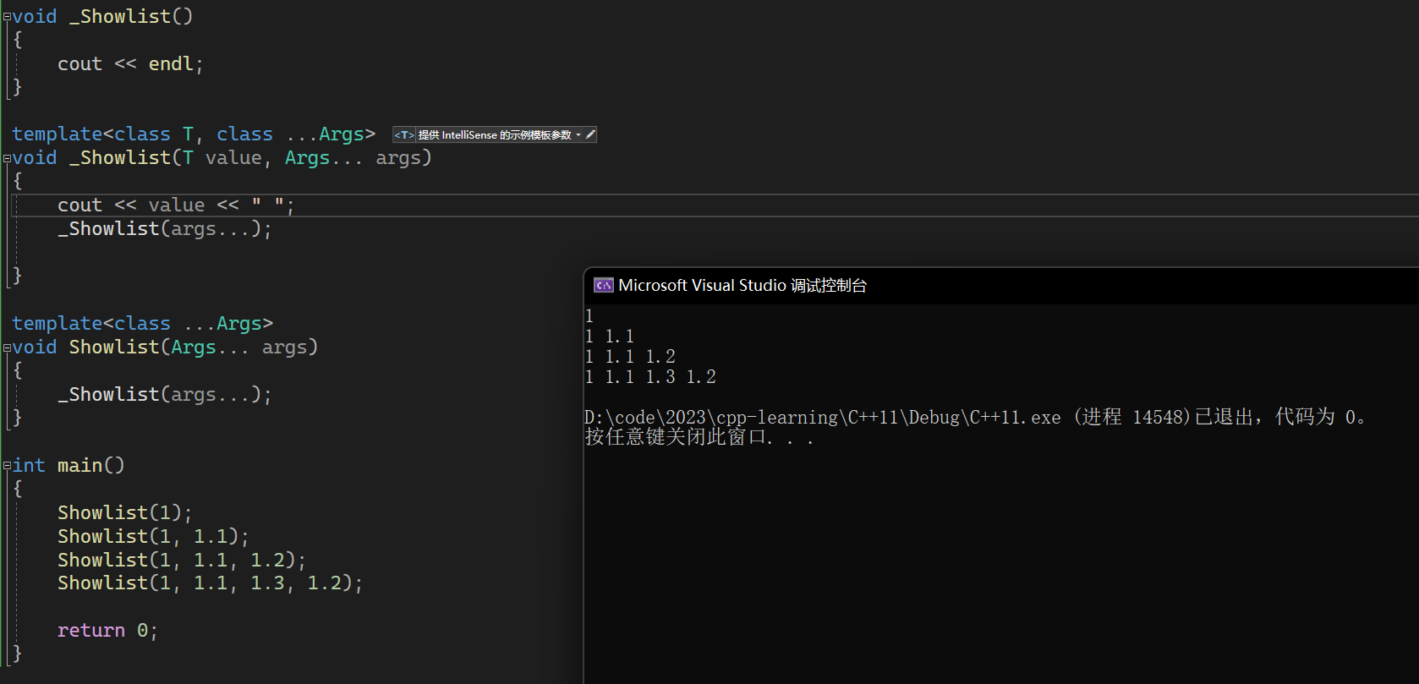Click the 'template<class ...Args>' line
1419x684 pixels.
click(142, 324)
